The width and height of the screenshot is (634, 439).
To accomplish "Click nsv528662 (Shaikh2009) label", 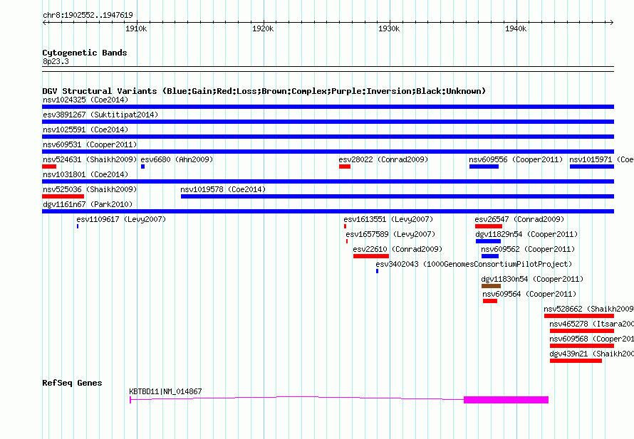I will pos(588,309).
